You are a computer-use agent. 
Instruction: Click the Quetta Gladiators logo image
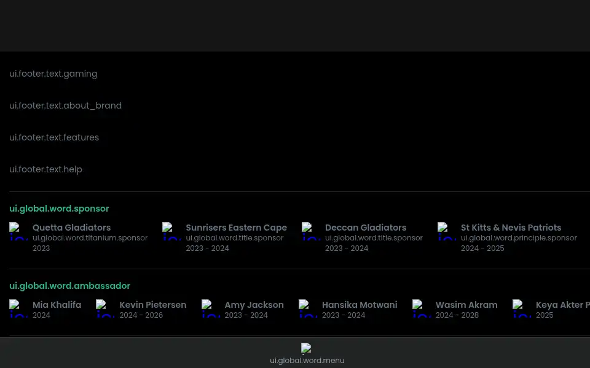coord(19,232)
